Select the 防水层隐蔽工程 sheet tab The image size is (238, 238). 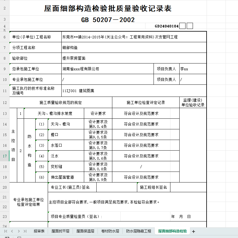(138, 231)
